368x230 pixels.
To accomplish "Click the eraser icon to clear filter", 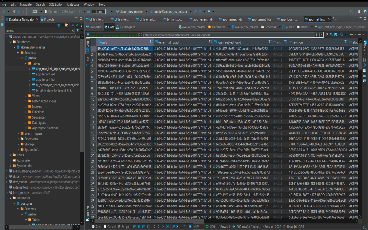I will pyautogui.click(x=327, y=34).
